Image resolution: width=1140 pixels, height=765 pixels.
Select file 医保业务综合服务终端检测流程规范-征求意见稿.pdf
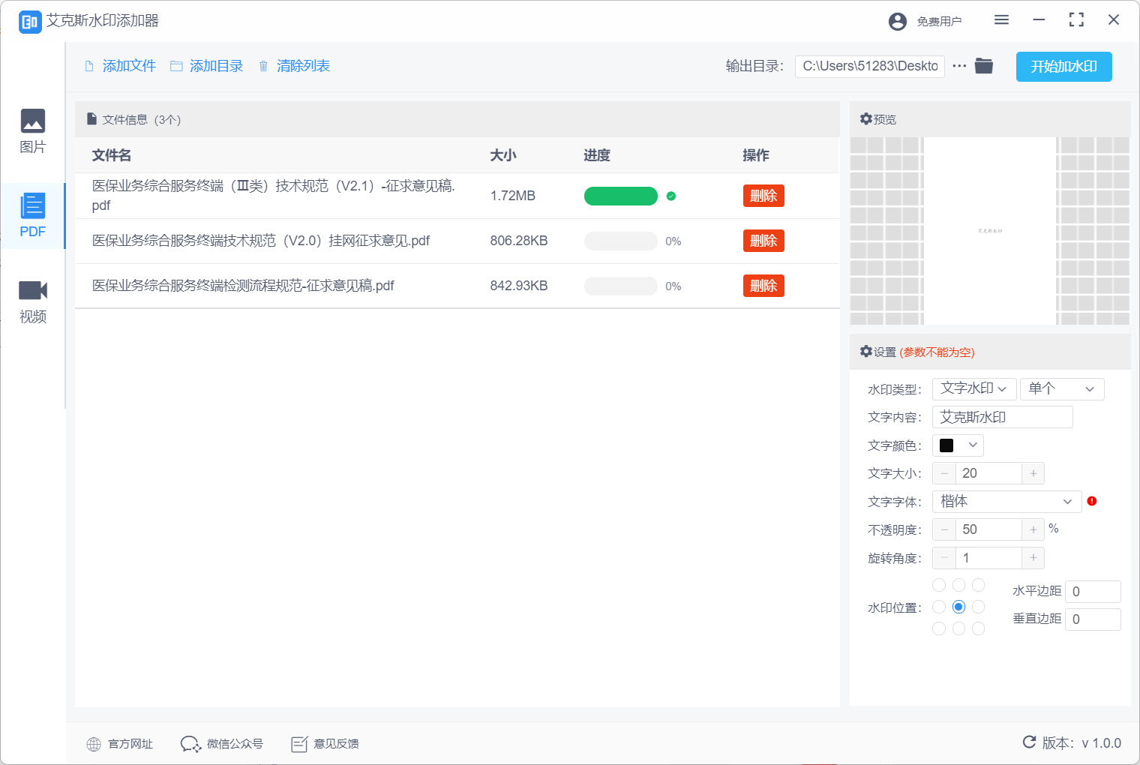pyautogui.click(x=243, y=286)
